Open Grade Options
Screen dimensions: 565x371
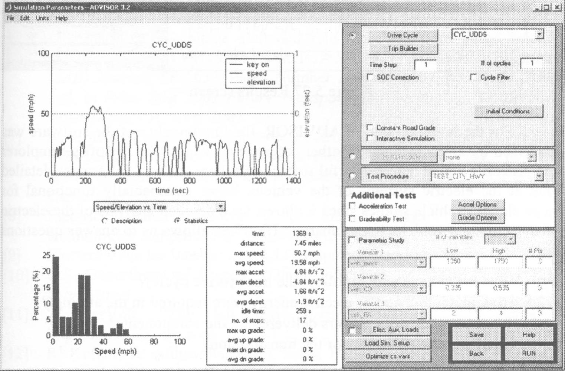tap(477, 218)
